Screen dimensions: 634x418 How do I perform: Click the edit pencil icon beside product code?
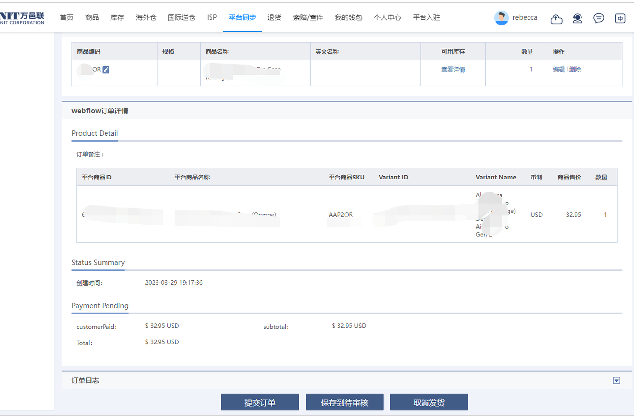pos(106,70)
